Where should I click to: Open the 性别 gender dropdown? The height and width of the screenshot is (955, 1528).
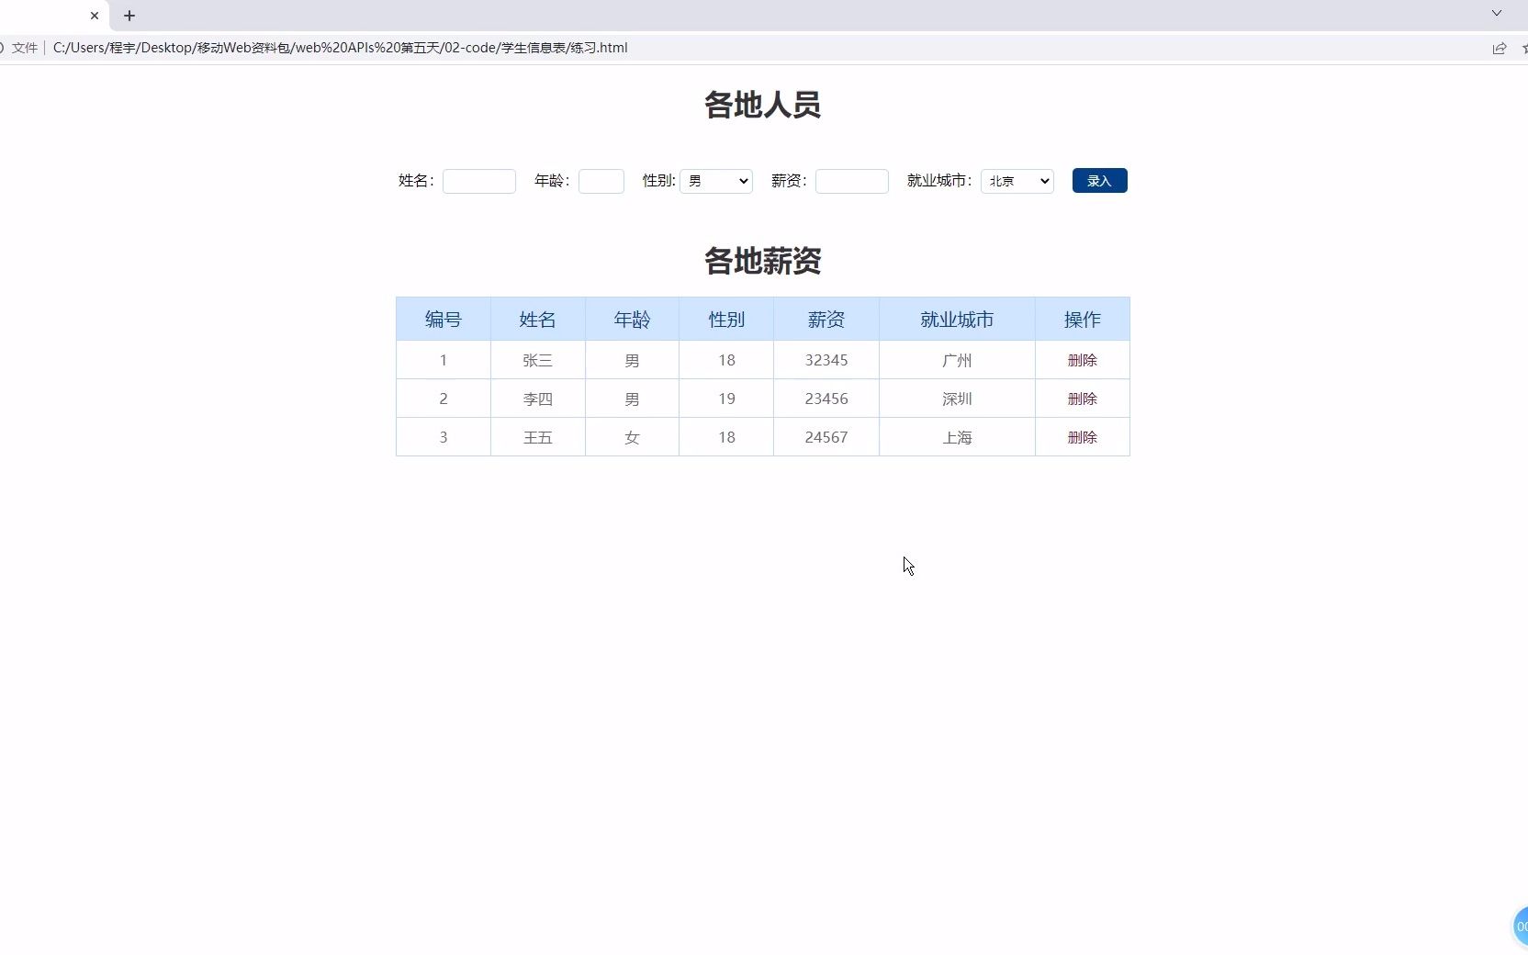(716, 181)
